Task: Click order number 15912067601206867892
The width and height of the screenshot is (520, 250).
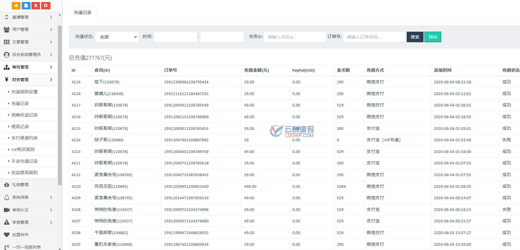Action: 186,140
